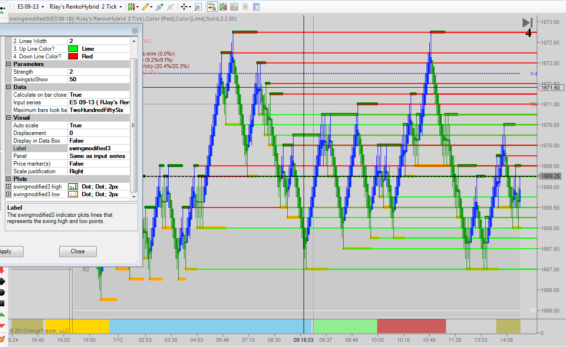Click the 10:00 time axis label

[x=377, y=340]
